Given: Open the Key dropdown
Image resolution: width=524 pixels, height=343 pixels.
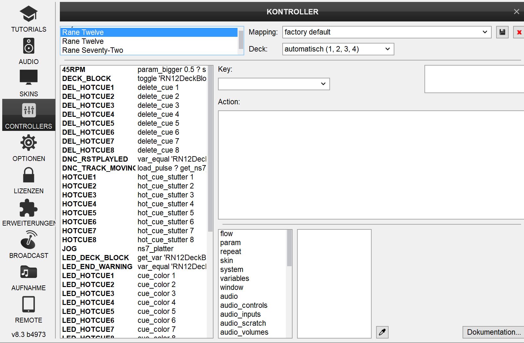Looking at the screenshot, I should coord(274,84).
